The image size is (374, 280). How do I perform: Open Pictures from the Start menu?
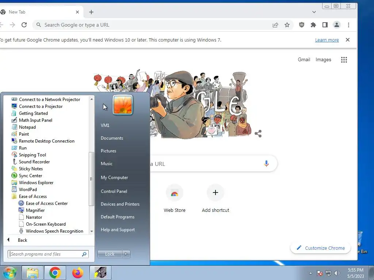click(x=108, y=151)
